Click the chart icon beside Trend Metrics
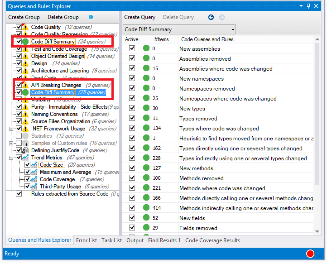 25,158
